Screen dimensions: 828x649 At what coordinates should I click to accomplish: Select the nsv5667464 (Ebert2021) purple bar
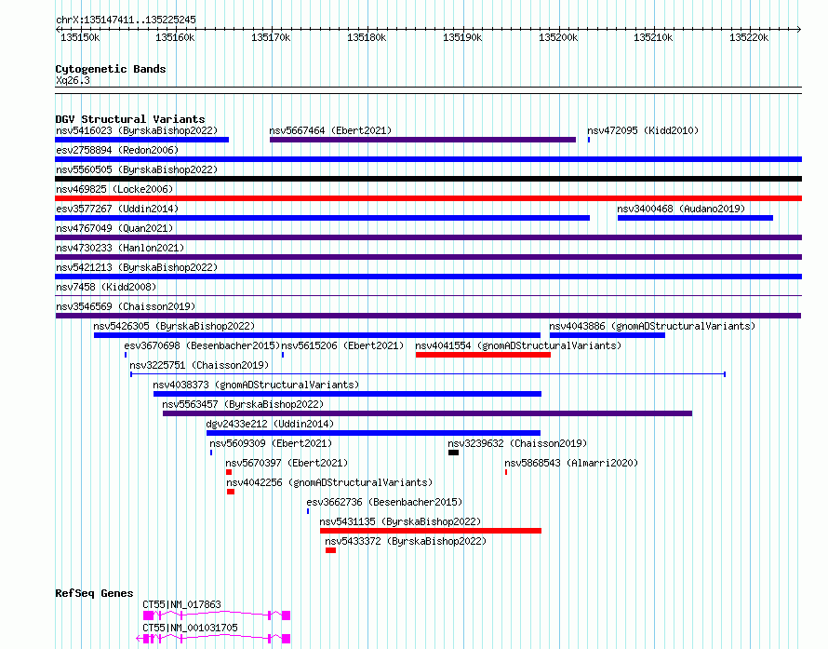point(422,140)
